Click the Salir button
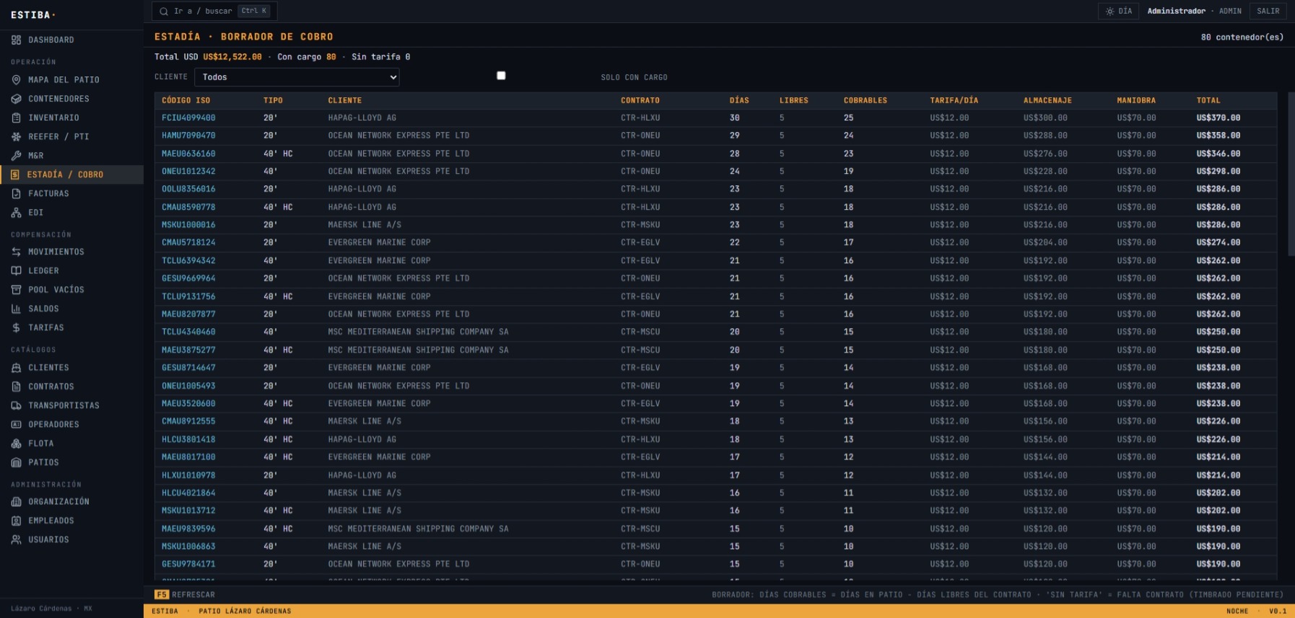 click(1268, 11)
